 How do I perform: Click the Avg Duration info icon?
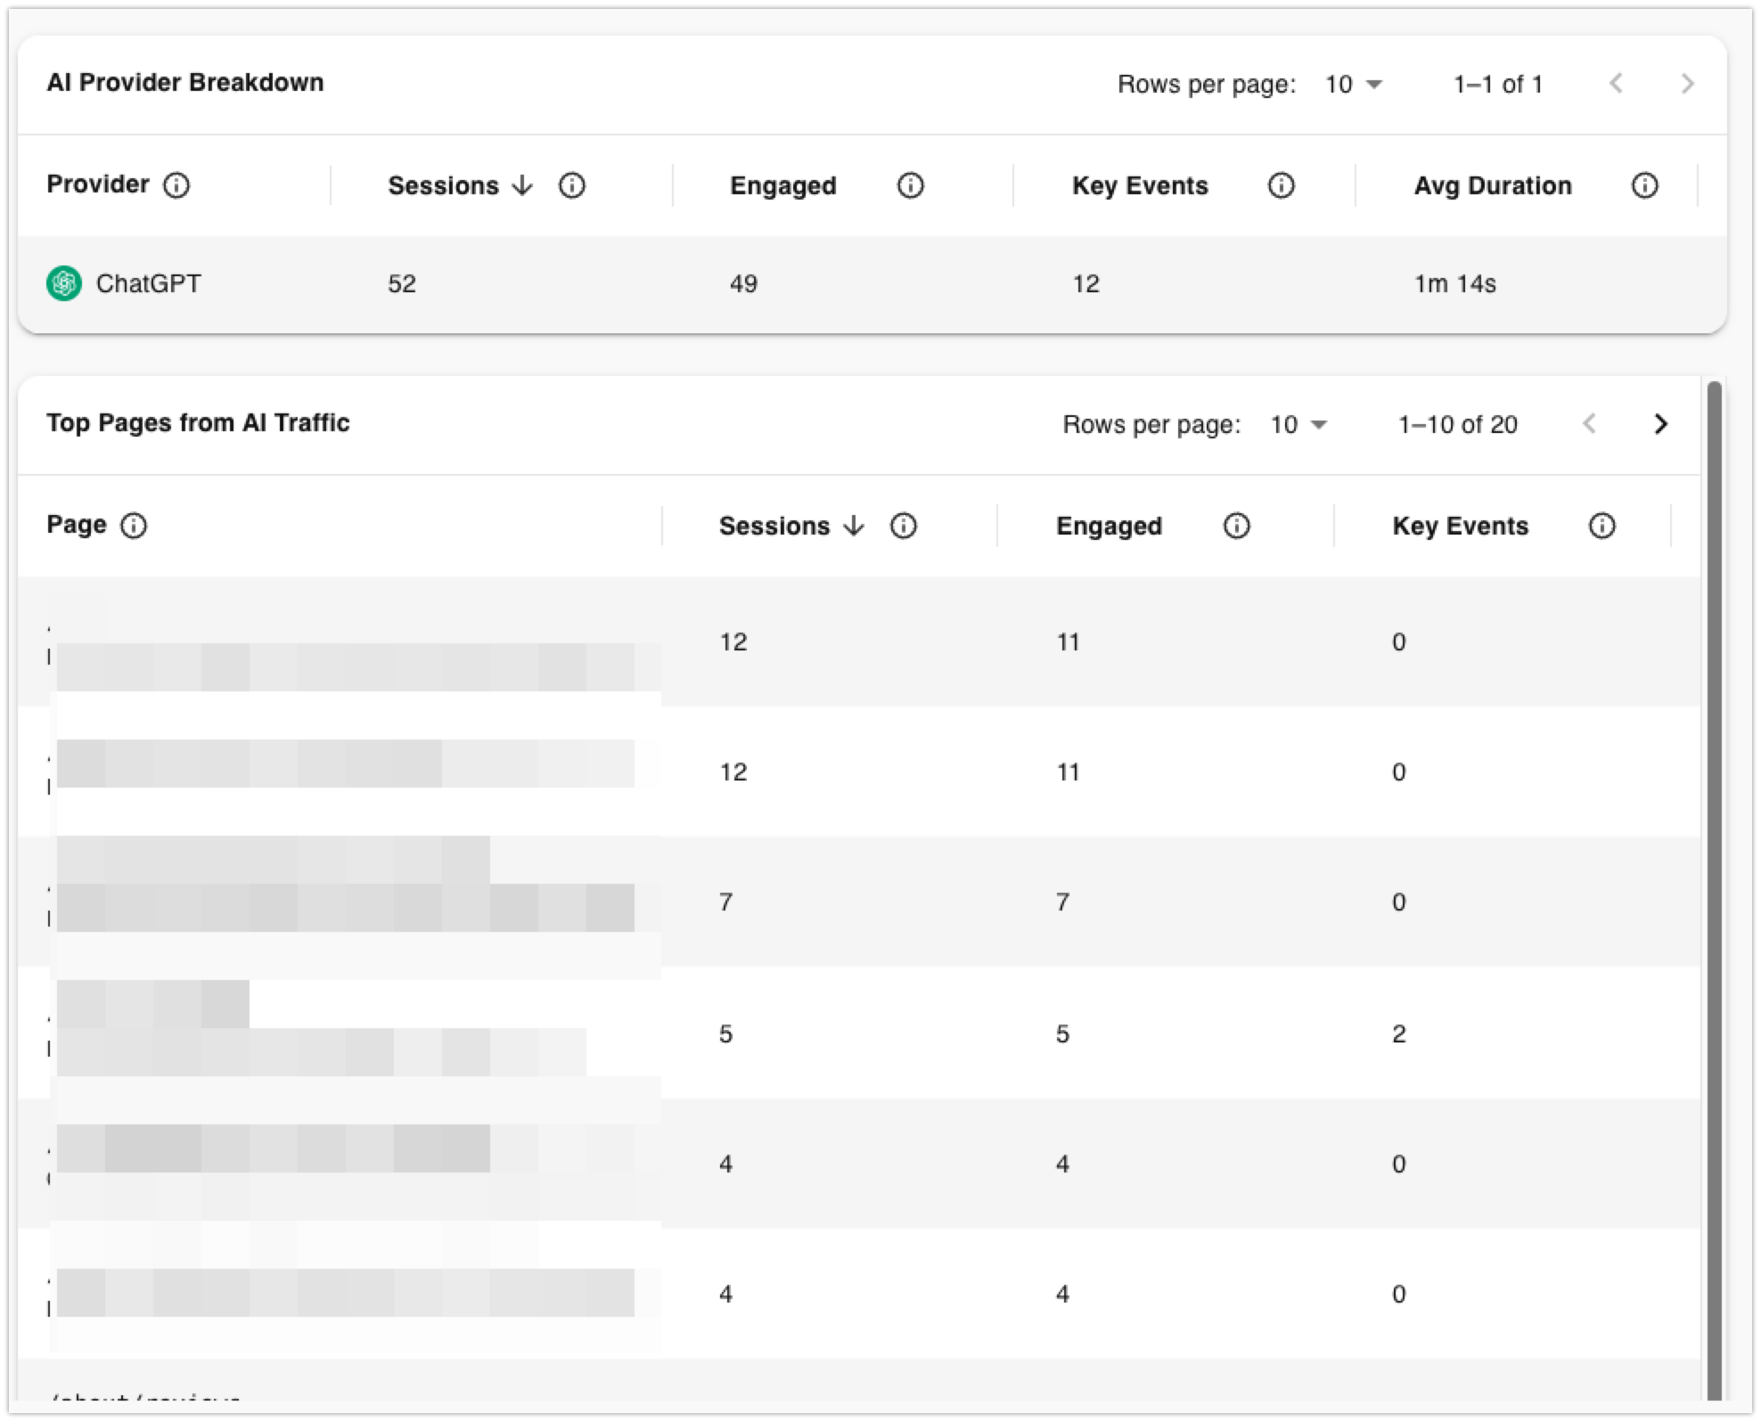pos(1644,186)
